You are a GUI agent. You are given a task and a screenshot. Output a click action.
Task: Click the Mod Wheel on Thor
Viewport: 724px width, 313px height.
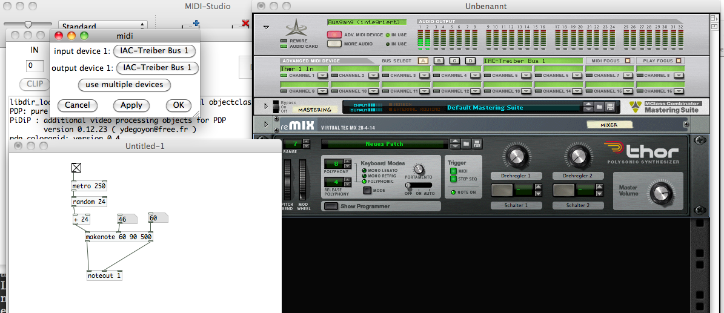pyautogui.click(x=303, y=180)
